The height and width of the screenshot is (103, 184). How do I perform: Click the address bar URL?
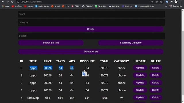click(x=31, y=2)
